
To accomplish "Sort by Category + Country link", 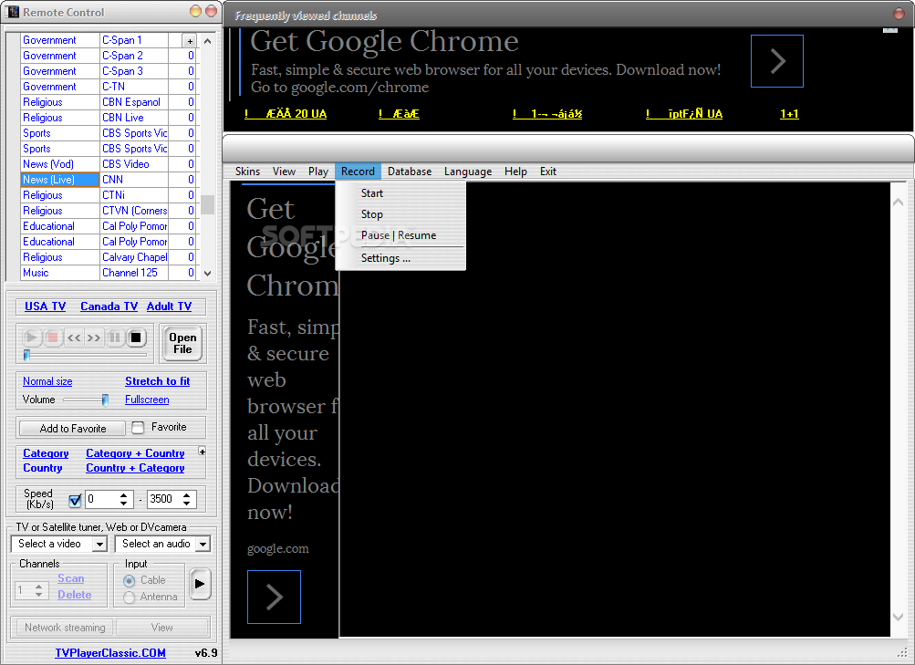I will (x=135, y=453).
